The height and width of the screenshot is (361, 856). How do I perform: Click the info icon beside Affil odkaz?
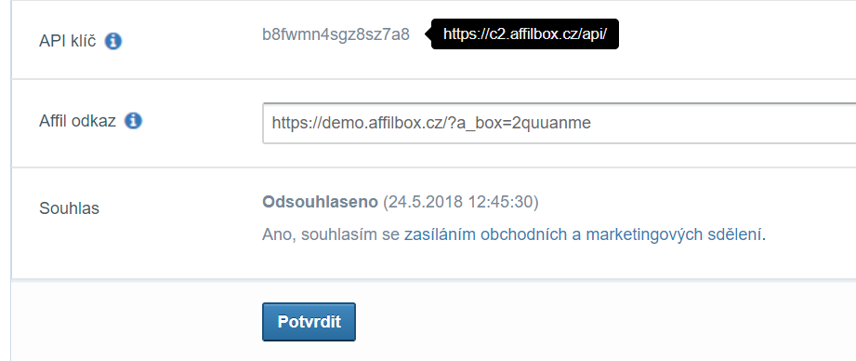(x=133, y=121)
